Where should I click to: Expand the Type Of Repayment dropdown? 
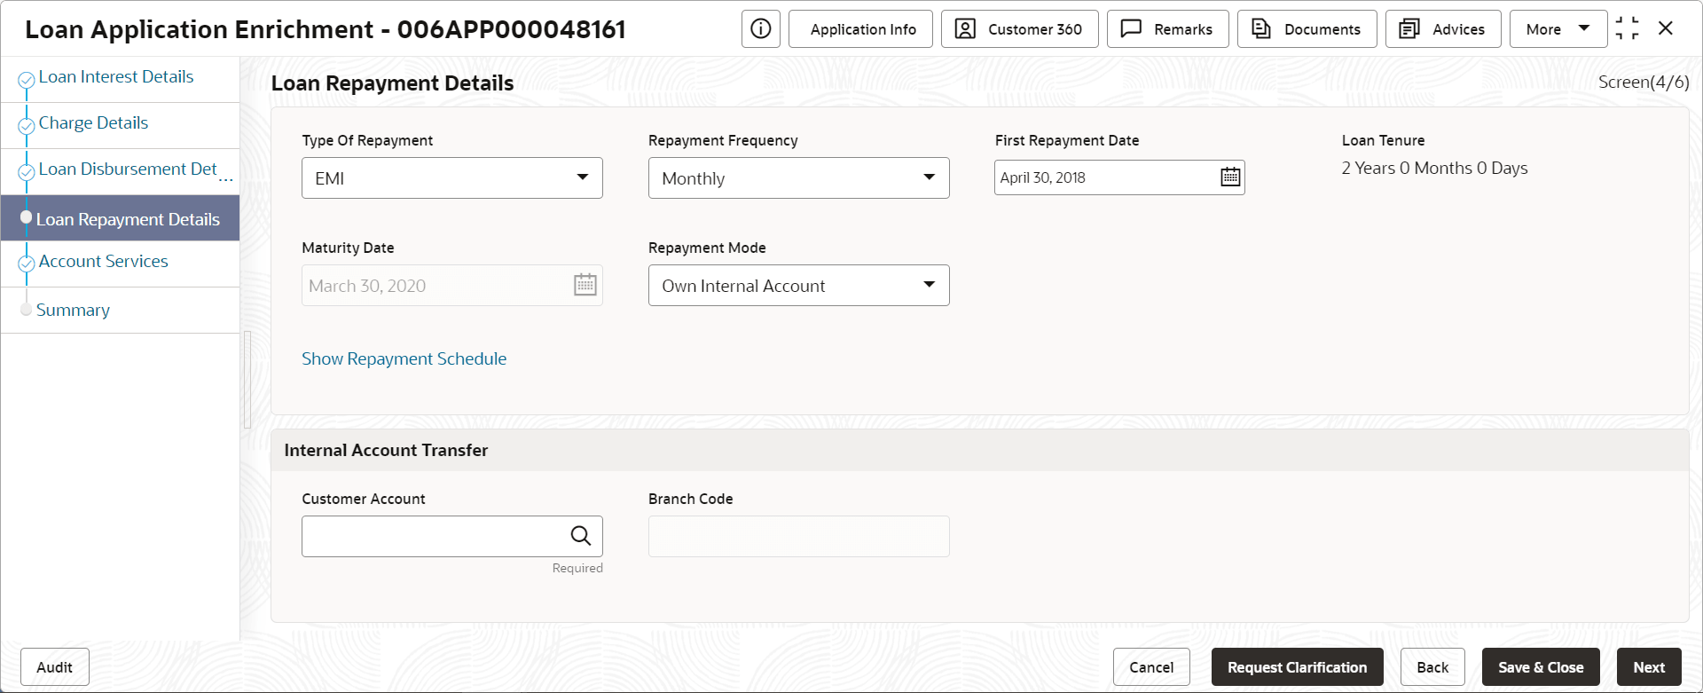582,177
